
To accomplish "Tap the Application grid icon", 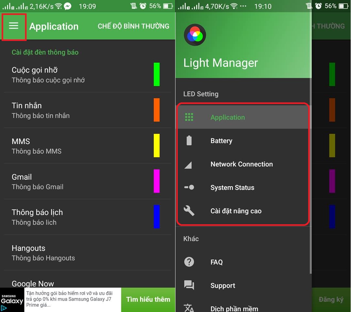I will click(x=189, y=117).
